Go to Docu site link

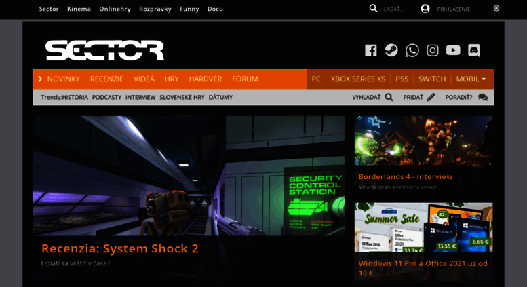pyautogui.click(x=215, y=9)
